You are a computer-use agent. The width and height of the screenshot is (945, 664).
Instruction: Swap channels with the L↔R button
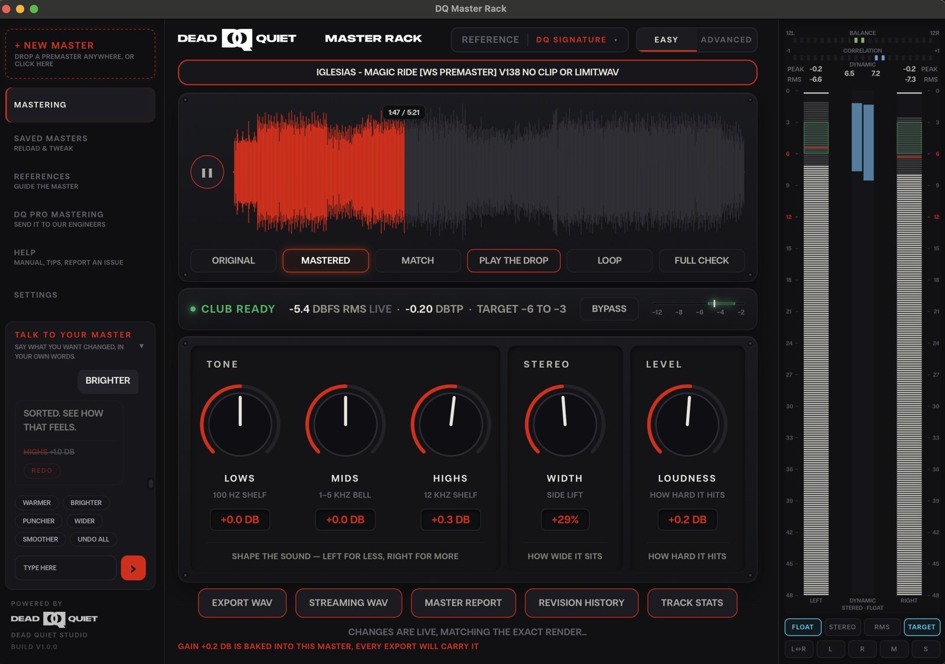tap(799, 649)
